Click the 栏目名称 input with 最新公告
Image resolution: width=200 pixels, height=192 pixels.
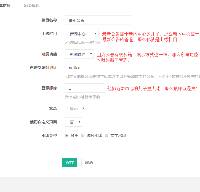click(98, 20)
